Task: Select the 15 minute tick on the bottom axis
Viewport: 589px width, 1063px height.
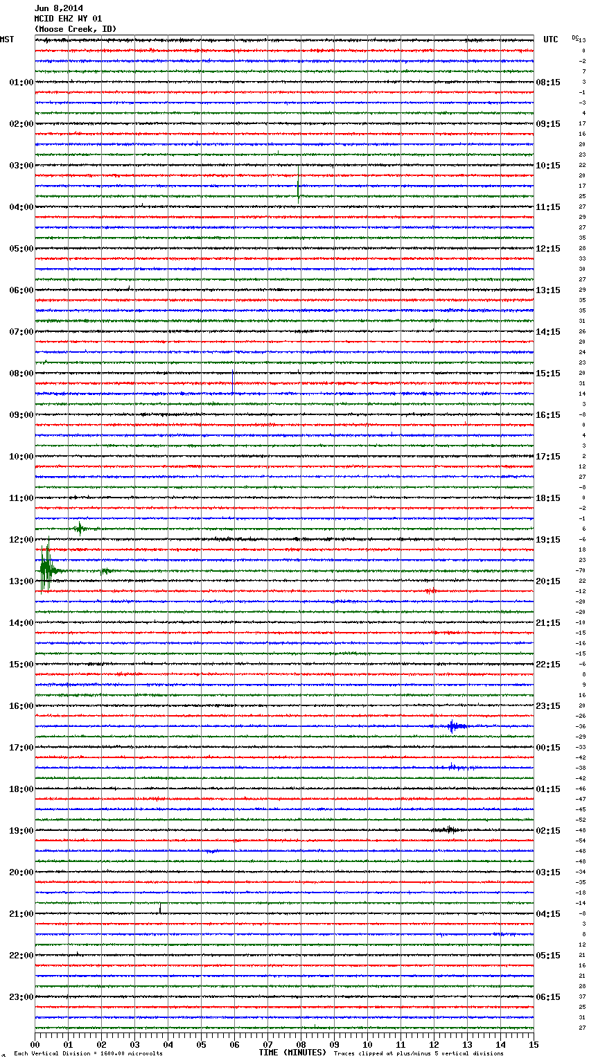Action: pos(534,1044)
